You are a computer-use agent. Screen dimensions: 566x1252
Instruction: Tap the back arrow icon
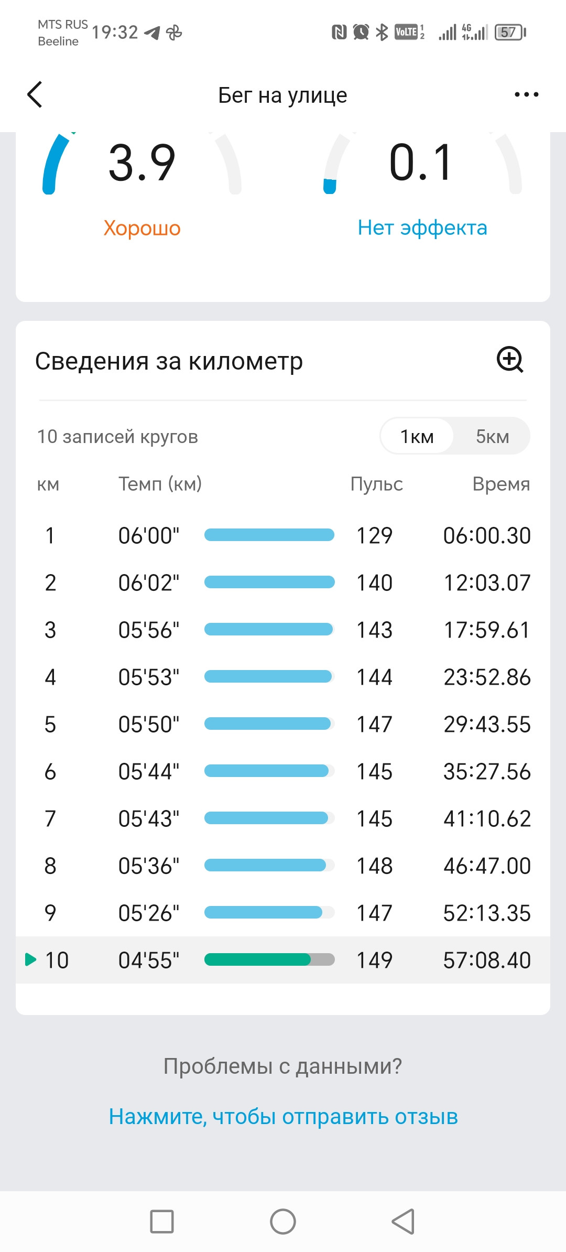[x=35, y=95]
